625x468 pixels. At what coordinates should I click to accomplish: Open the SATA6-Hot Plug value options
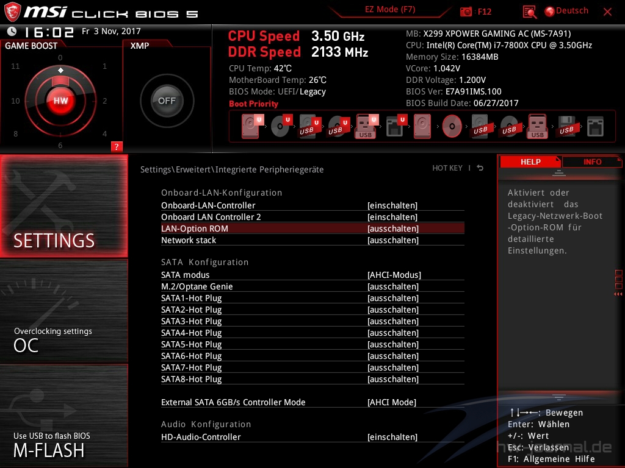click(x=393, y=356)
